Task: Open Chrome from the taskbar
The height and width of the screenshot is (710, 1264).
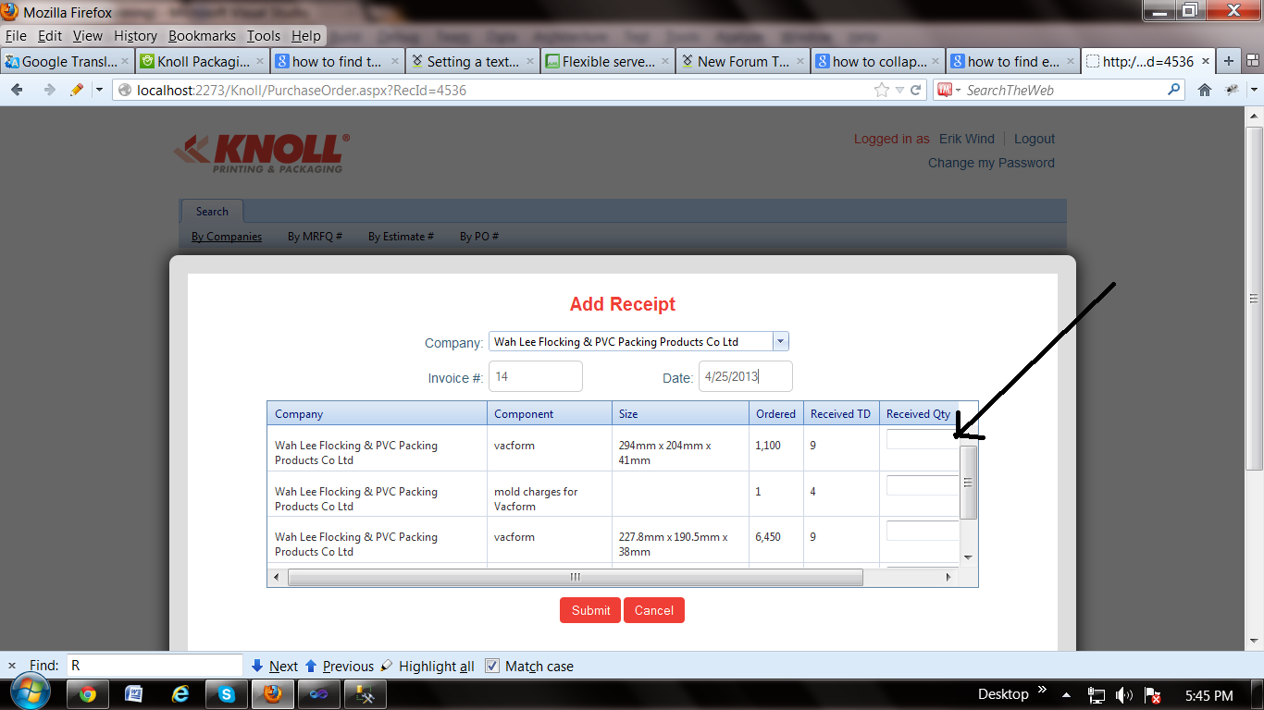Action: coord(88,694)
